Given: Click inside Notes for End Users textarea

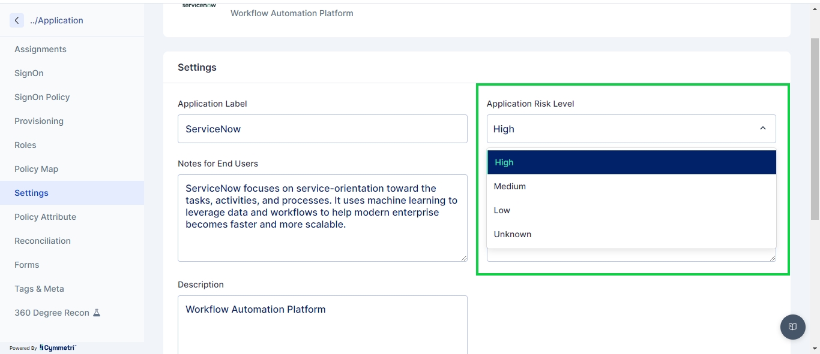Looking at the screenshot, I should pyautogui.click(x=322, y=217).
